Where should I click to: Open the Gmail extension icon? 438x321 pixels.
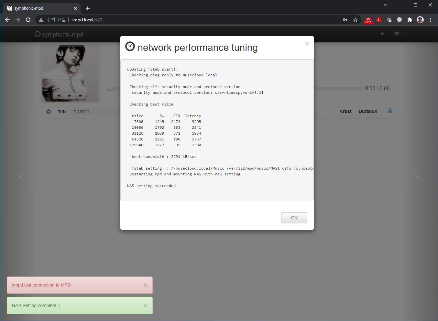point(368,20)
